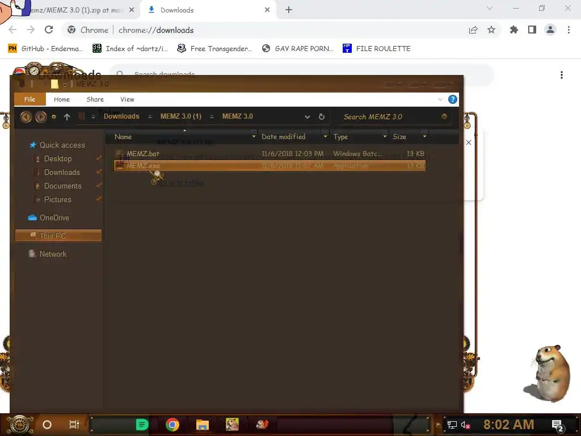Screen dimensions: 581x436
Task: Open Name column filter dropdown
Action: pyautogui.click(x=254, y=137)
